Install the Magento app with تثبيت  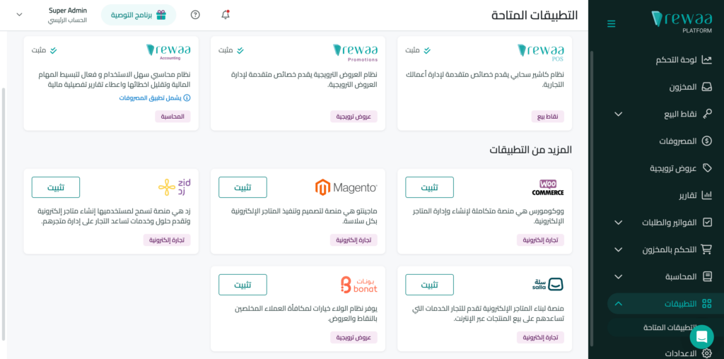tap(243, 187)
